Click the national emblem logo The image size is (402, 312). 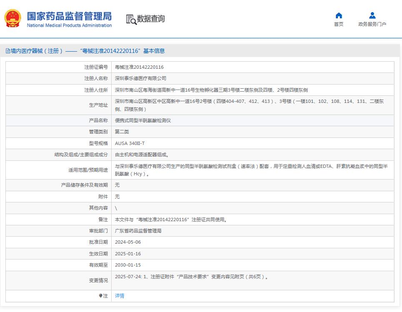pyautogui.click(x=13, y=18)
